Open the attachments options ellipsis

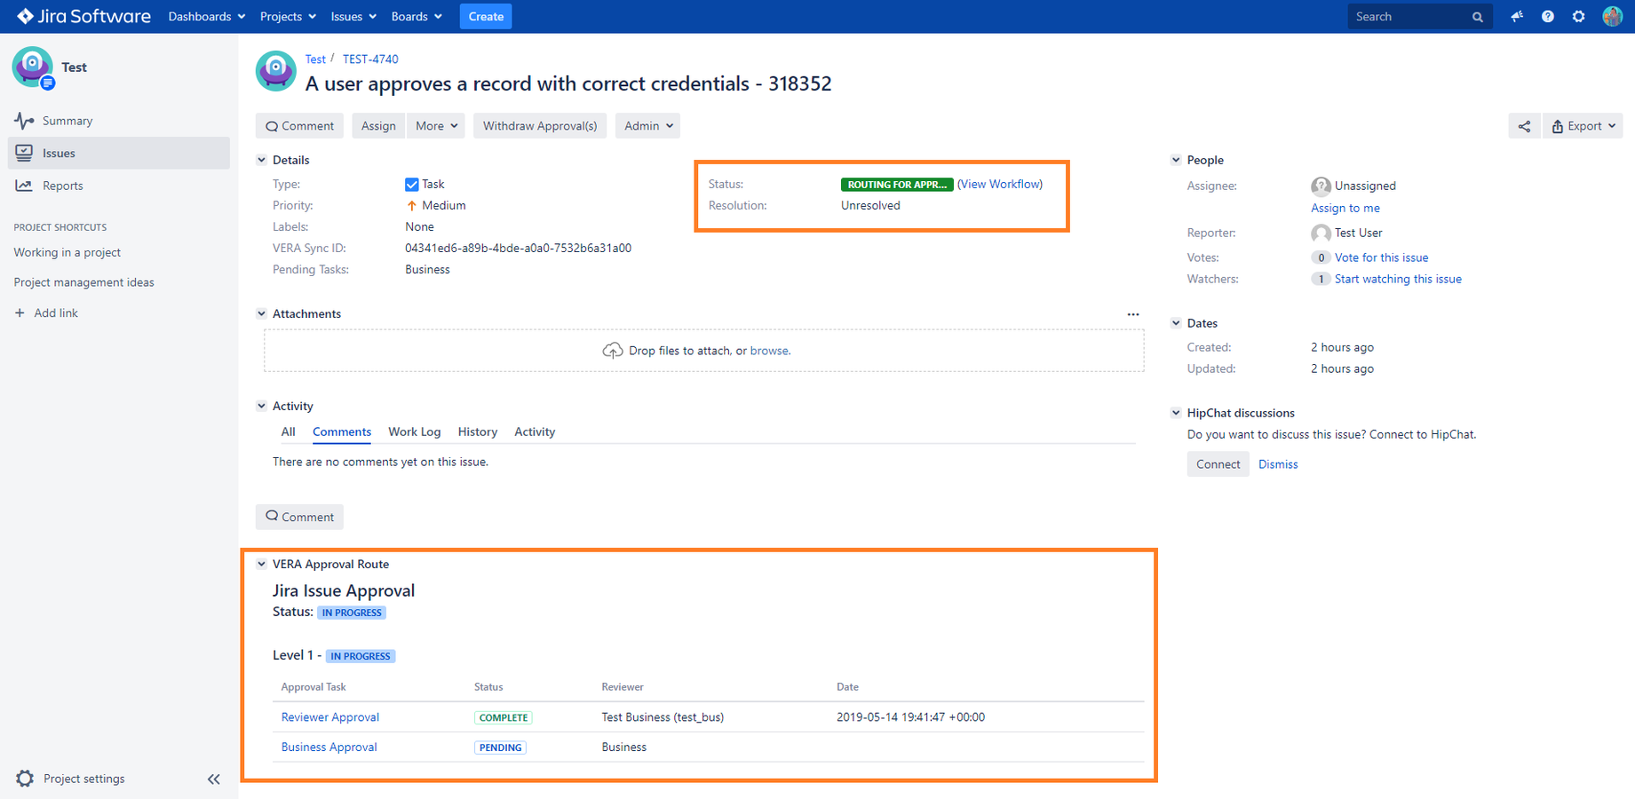coord(1133,314)
